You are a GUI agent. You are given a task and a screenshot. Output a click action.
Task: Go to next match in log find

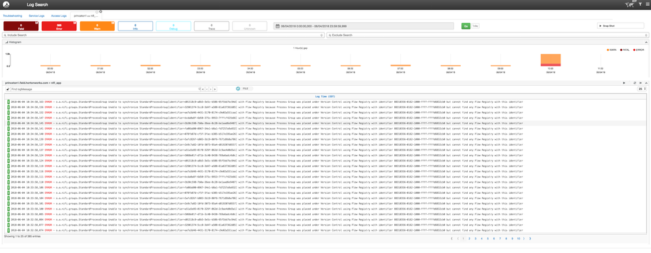pyautogui.click(x=210, y=89)
